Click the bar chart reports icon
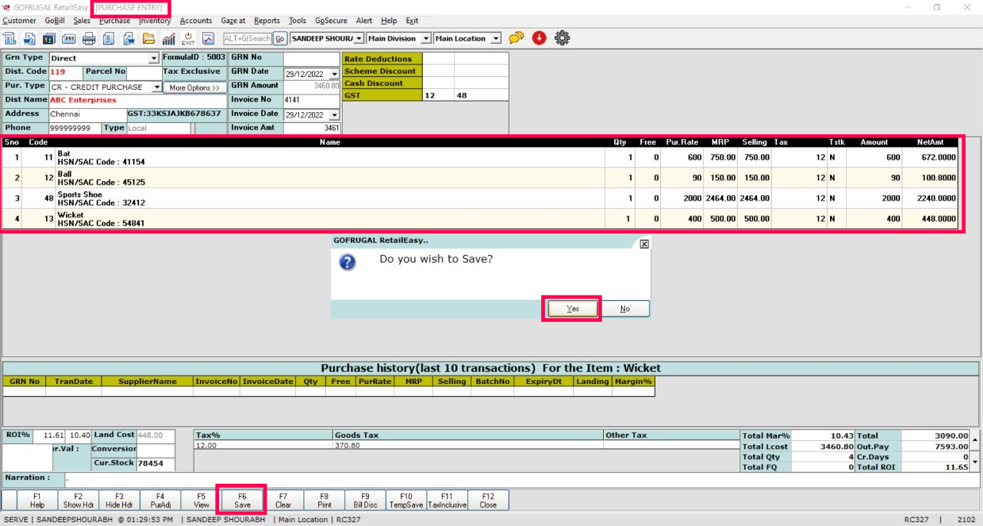This screenshot has height=526, width=983. (169, 38)
